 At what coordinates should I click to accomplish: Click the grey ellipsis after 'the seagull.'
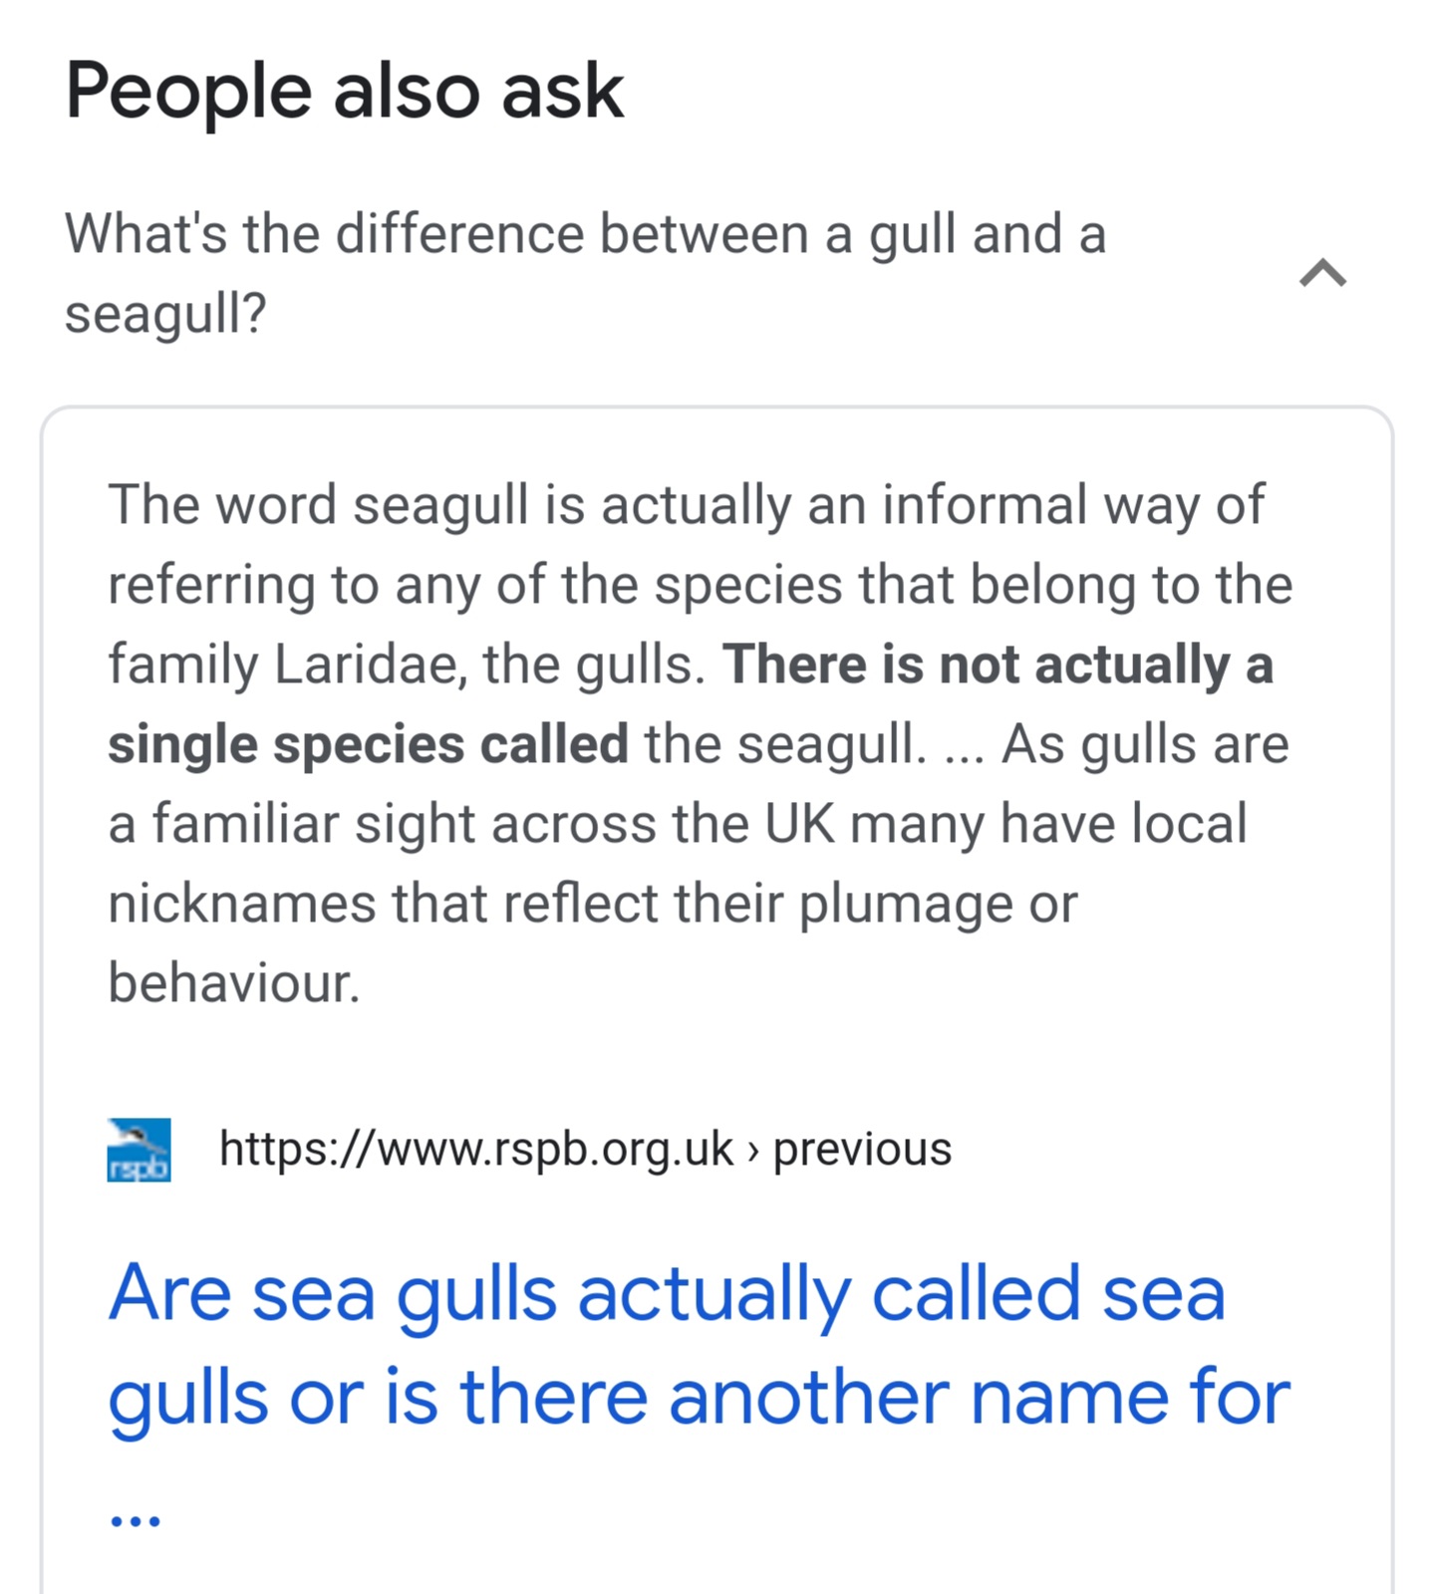[x=963, y=746]
